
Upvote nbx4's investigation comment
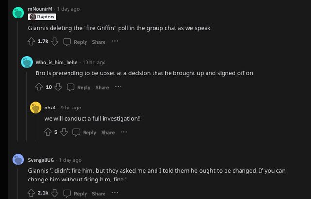48,132
